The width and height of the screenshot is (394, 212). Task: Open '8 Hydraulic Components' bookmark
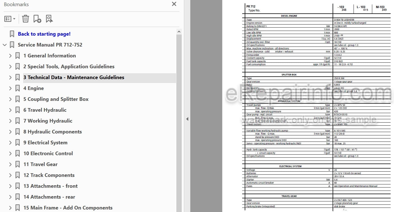pos(52,132)
